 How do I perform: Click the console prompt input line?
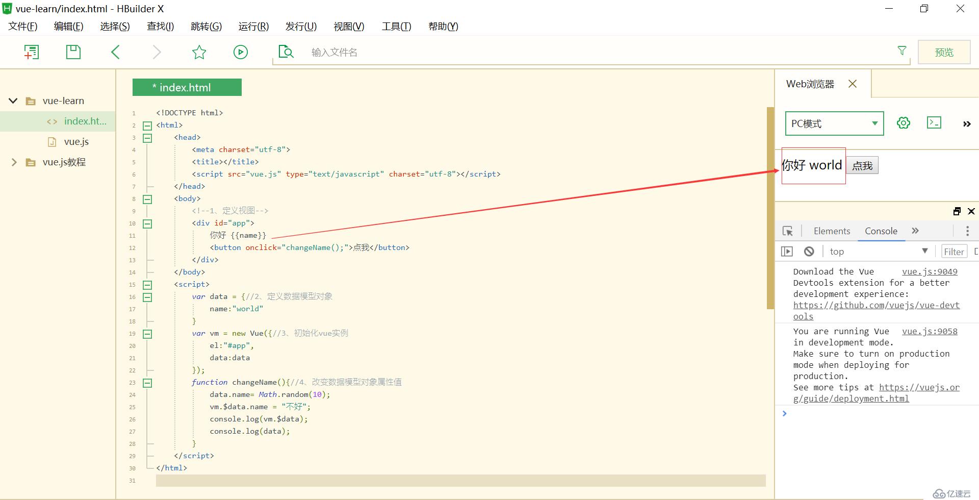tap(877, 414)
